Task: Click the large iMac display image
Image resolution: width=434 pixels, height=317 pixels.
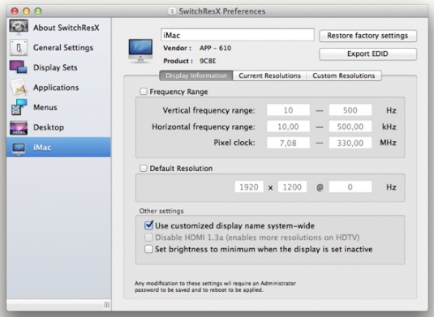Action: tap(140, 51)
